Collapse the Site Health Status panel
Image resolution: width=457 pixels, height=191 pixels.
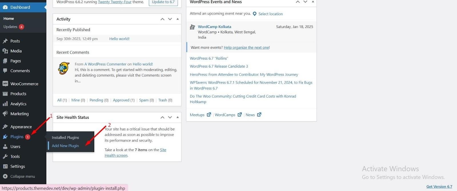tap(177, 117)
